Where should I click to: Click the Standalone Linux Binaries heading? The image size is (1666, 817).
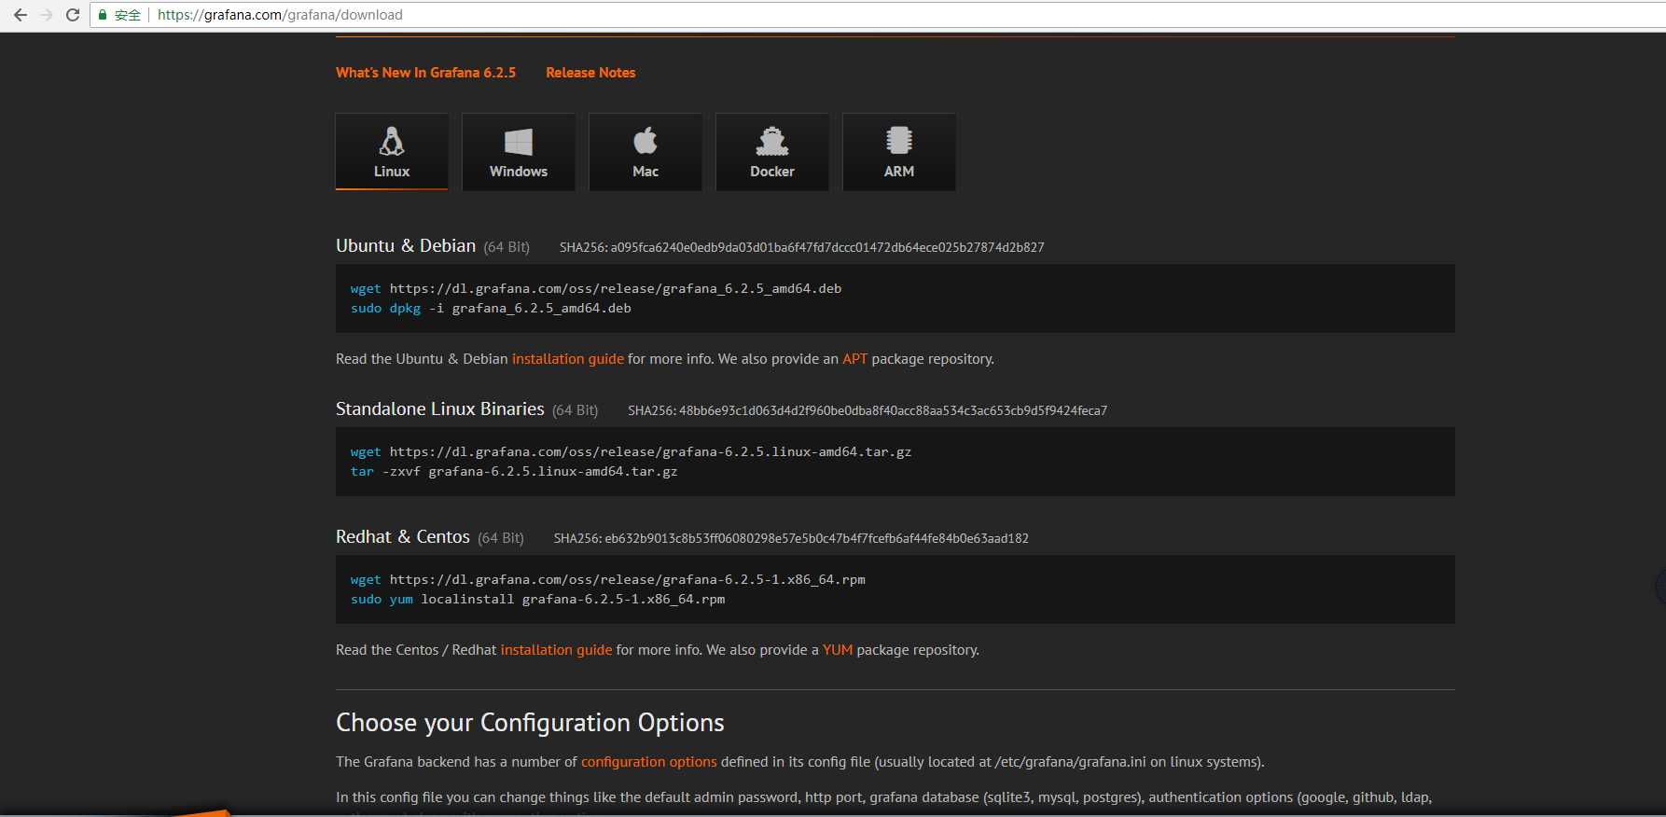click(440, 408)
